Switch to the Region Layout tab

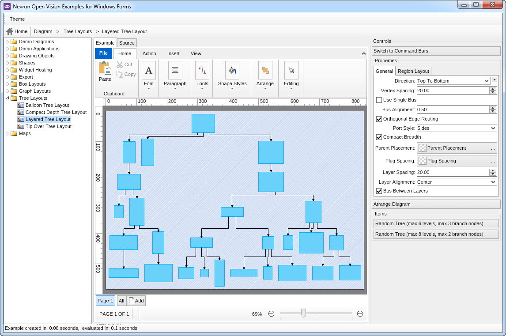(x=413, y=71)
